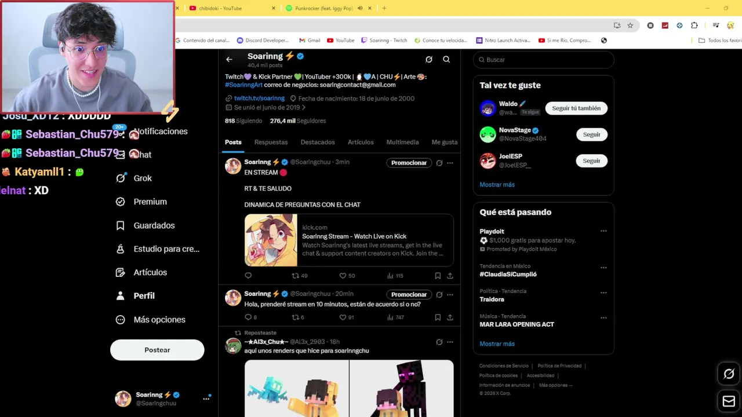
Task: Open the Artículos profile tab
Action: [x=361, y=142]
